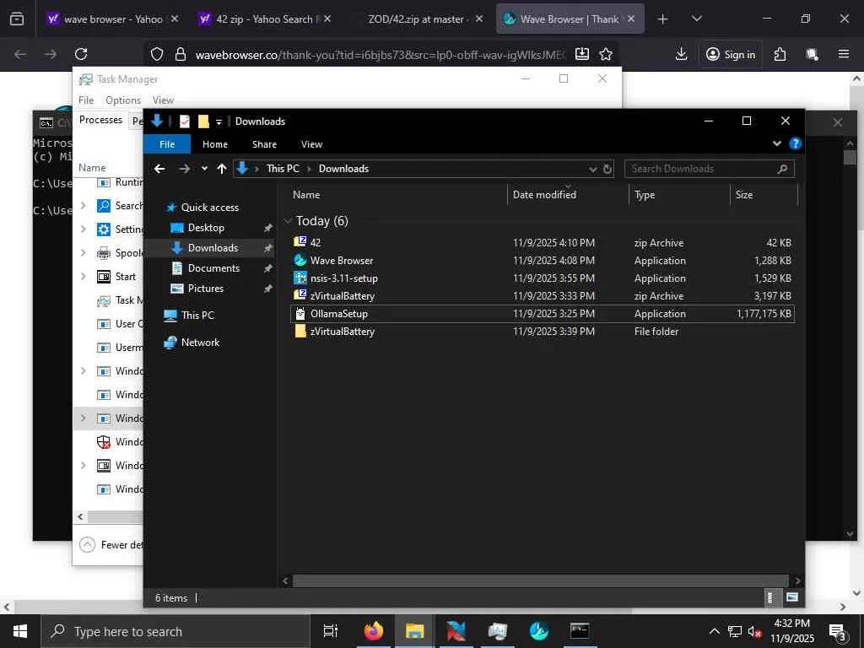Open the File tab in Explorer ribbon
Image resolution: width=864 pixels, height=648 pixels.
click(x=167, y=144)
